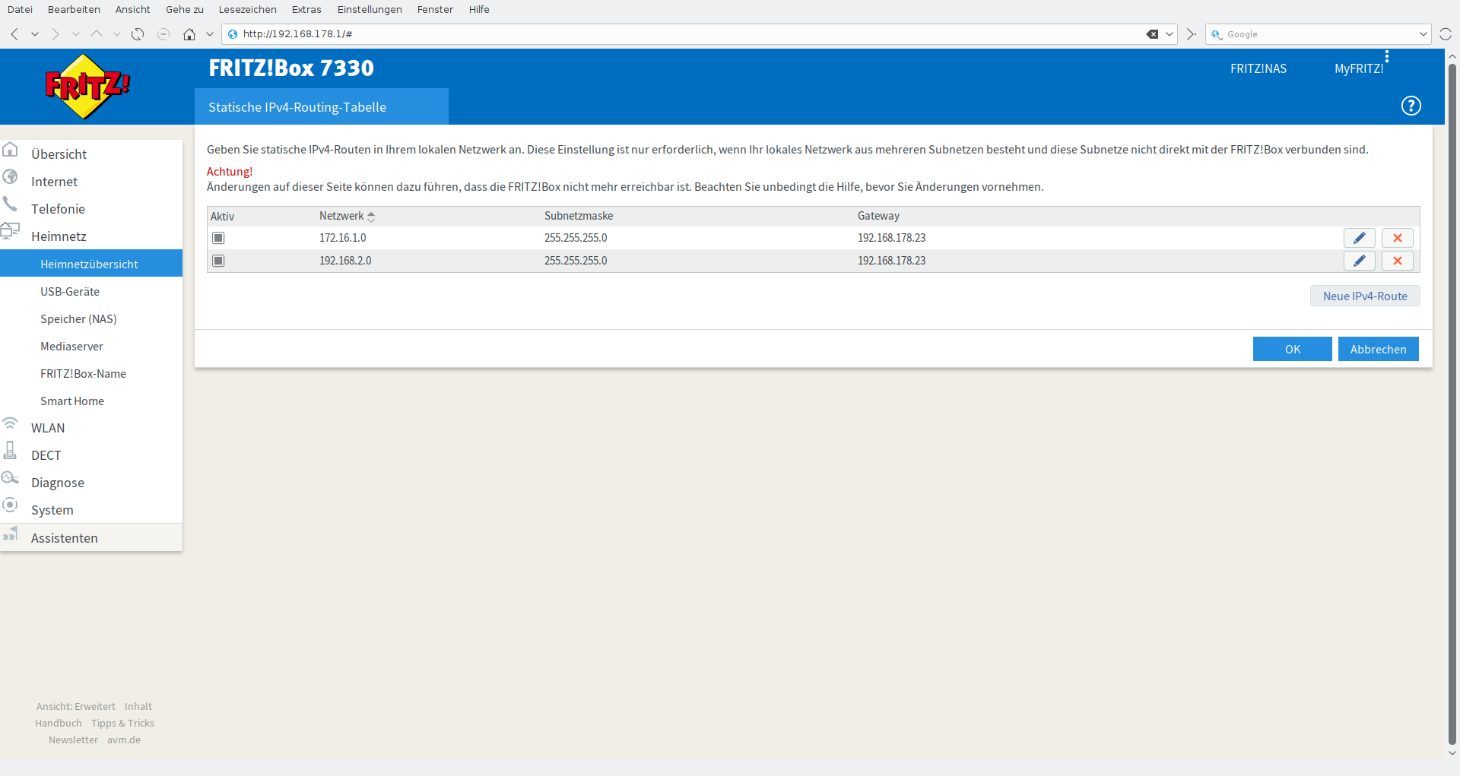The image size is (1460, 776).
Task: Edit the 172.16.1.0 route with pencil icon
Action: [1359, 238]
